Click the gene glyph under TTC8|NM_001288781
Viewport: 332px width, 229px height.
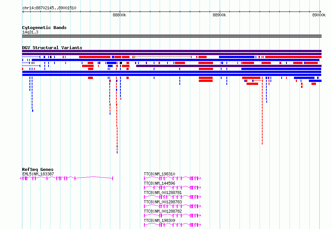pos(172,197)
